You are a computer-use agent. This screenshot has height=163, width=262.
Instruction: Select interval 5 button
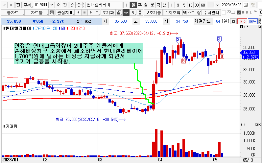point(184,5)
